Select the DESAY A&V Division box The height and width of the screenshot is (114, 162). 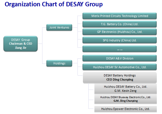(120, 58)
